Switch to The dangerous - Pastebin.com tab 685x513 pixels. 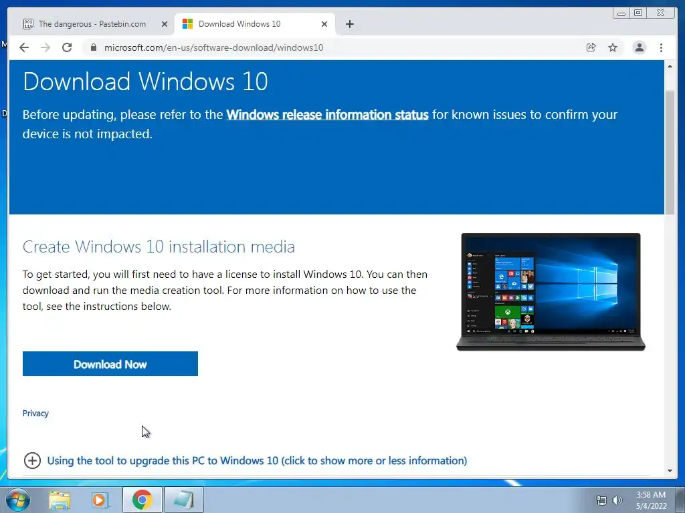pyautogui.click(x=92, y=24)
